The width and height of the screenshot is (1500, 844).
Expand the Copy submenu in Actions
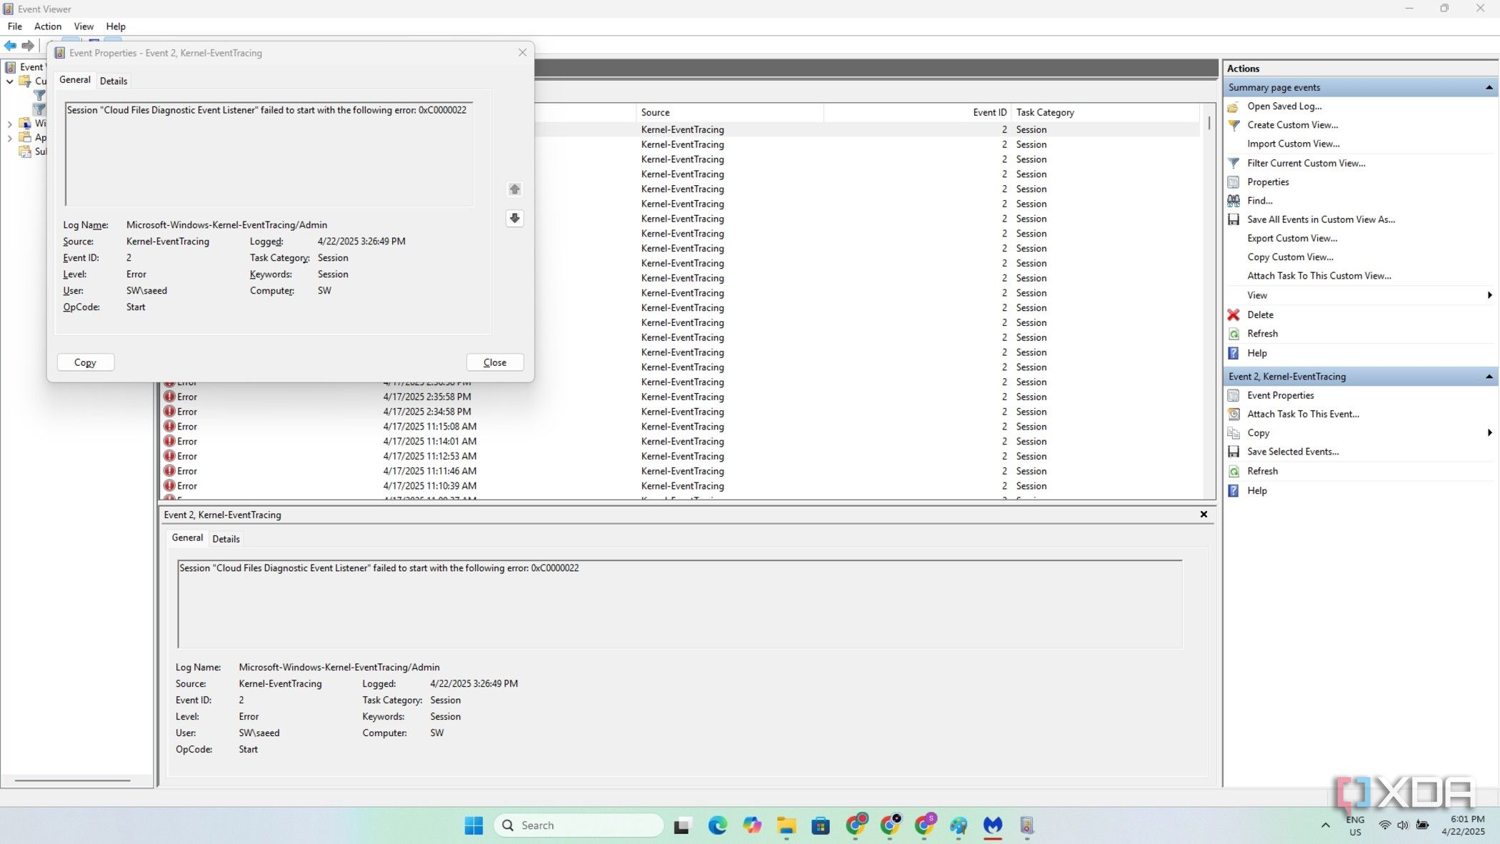coord(1489,433)
